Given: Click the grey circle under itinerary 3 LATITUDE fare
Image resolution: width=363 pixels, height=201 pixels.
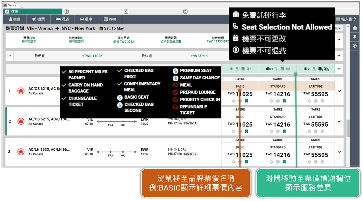Looking at the screenshot, I should [x=316, y=162].
